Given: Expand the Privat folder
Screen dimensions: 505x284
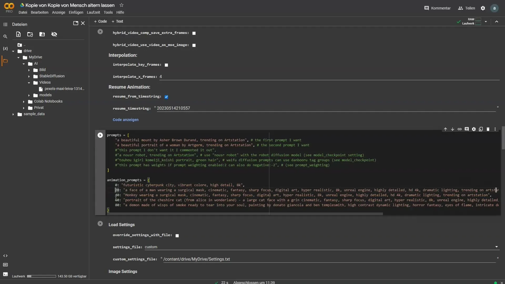Looking at the screenshot, I should coord(24,108).
